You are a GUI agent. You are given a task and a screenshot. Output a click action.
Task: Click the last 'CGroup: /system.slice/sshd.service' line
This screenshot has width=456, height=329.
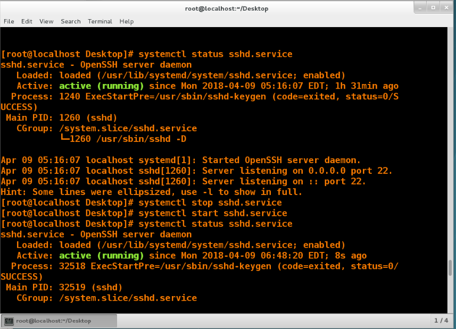pos(107,298)
